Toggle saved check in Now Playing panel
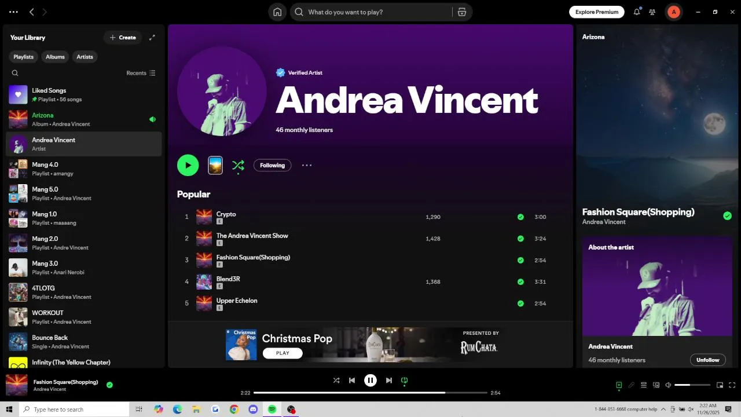This screenshot has width=741, height=417. [x=727, y=216]
